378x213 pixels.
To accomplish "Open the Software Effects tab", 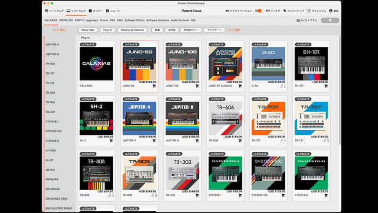I will pyautogui.click(x=135, y=20).
